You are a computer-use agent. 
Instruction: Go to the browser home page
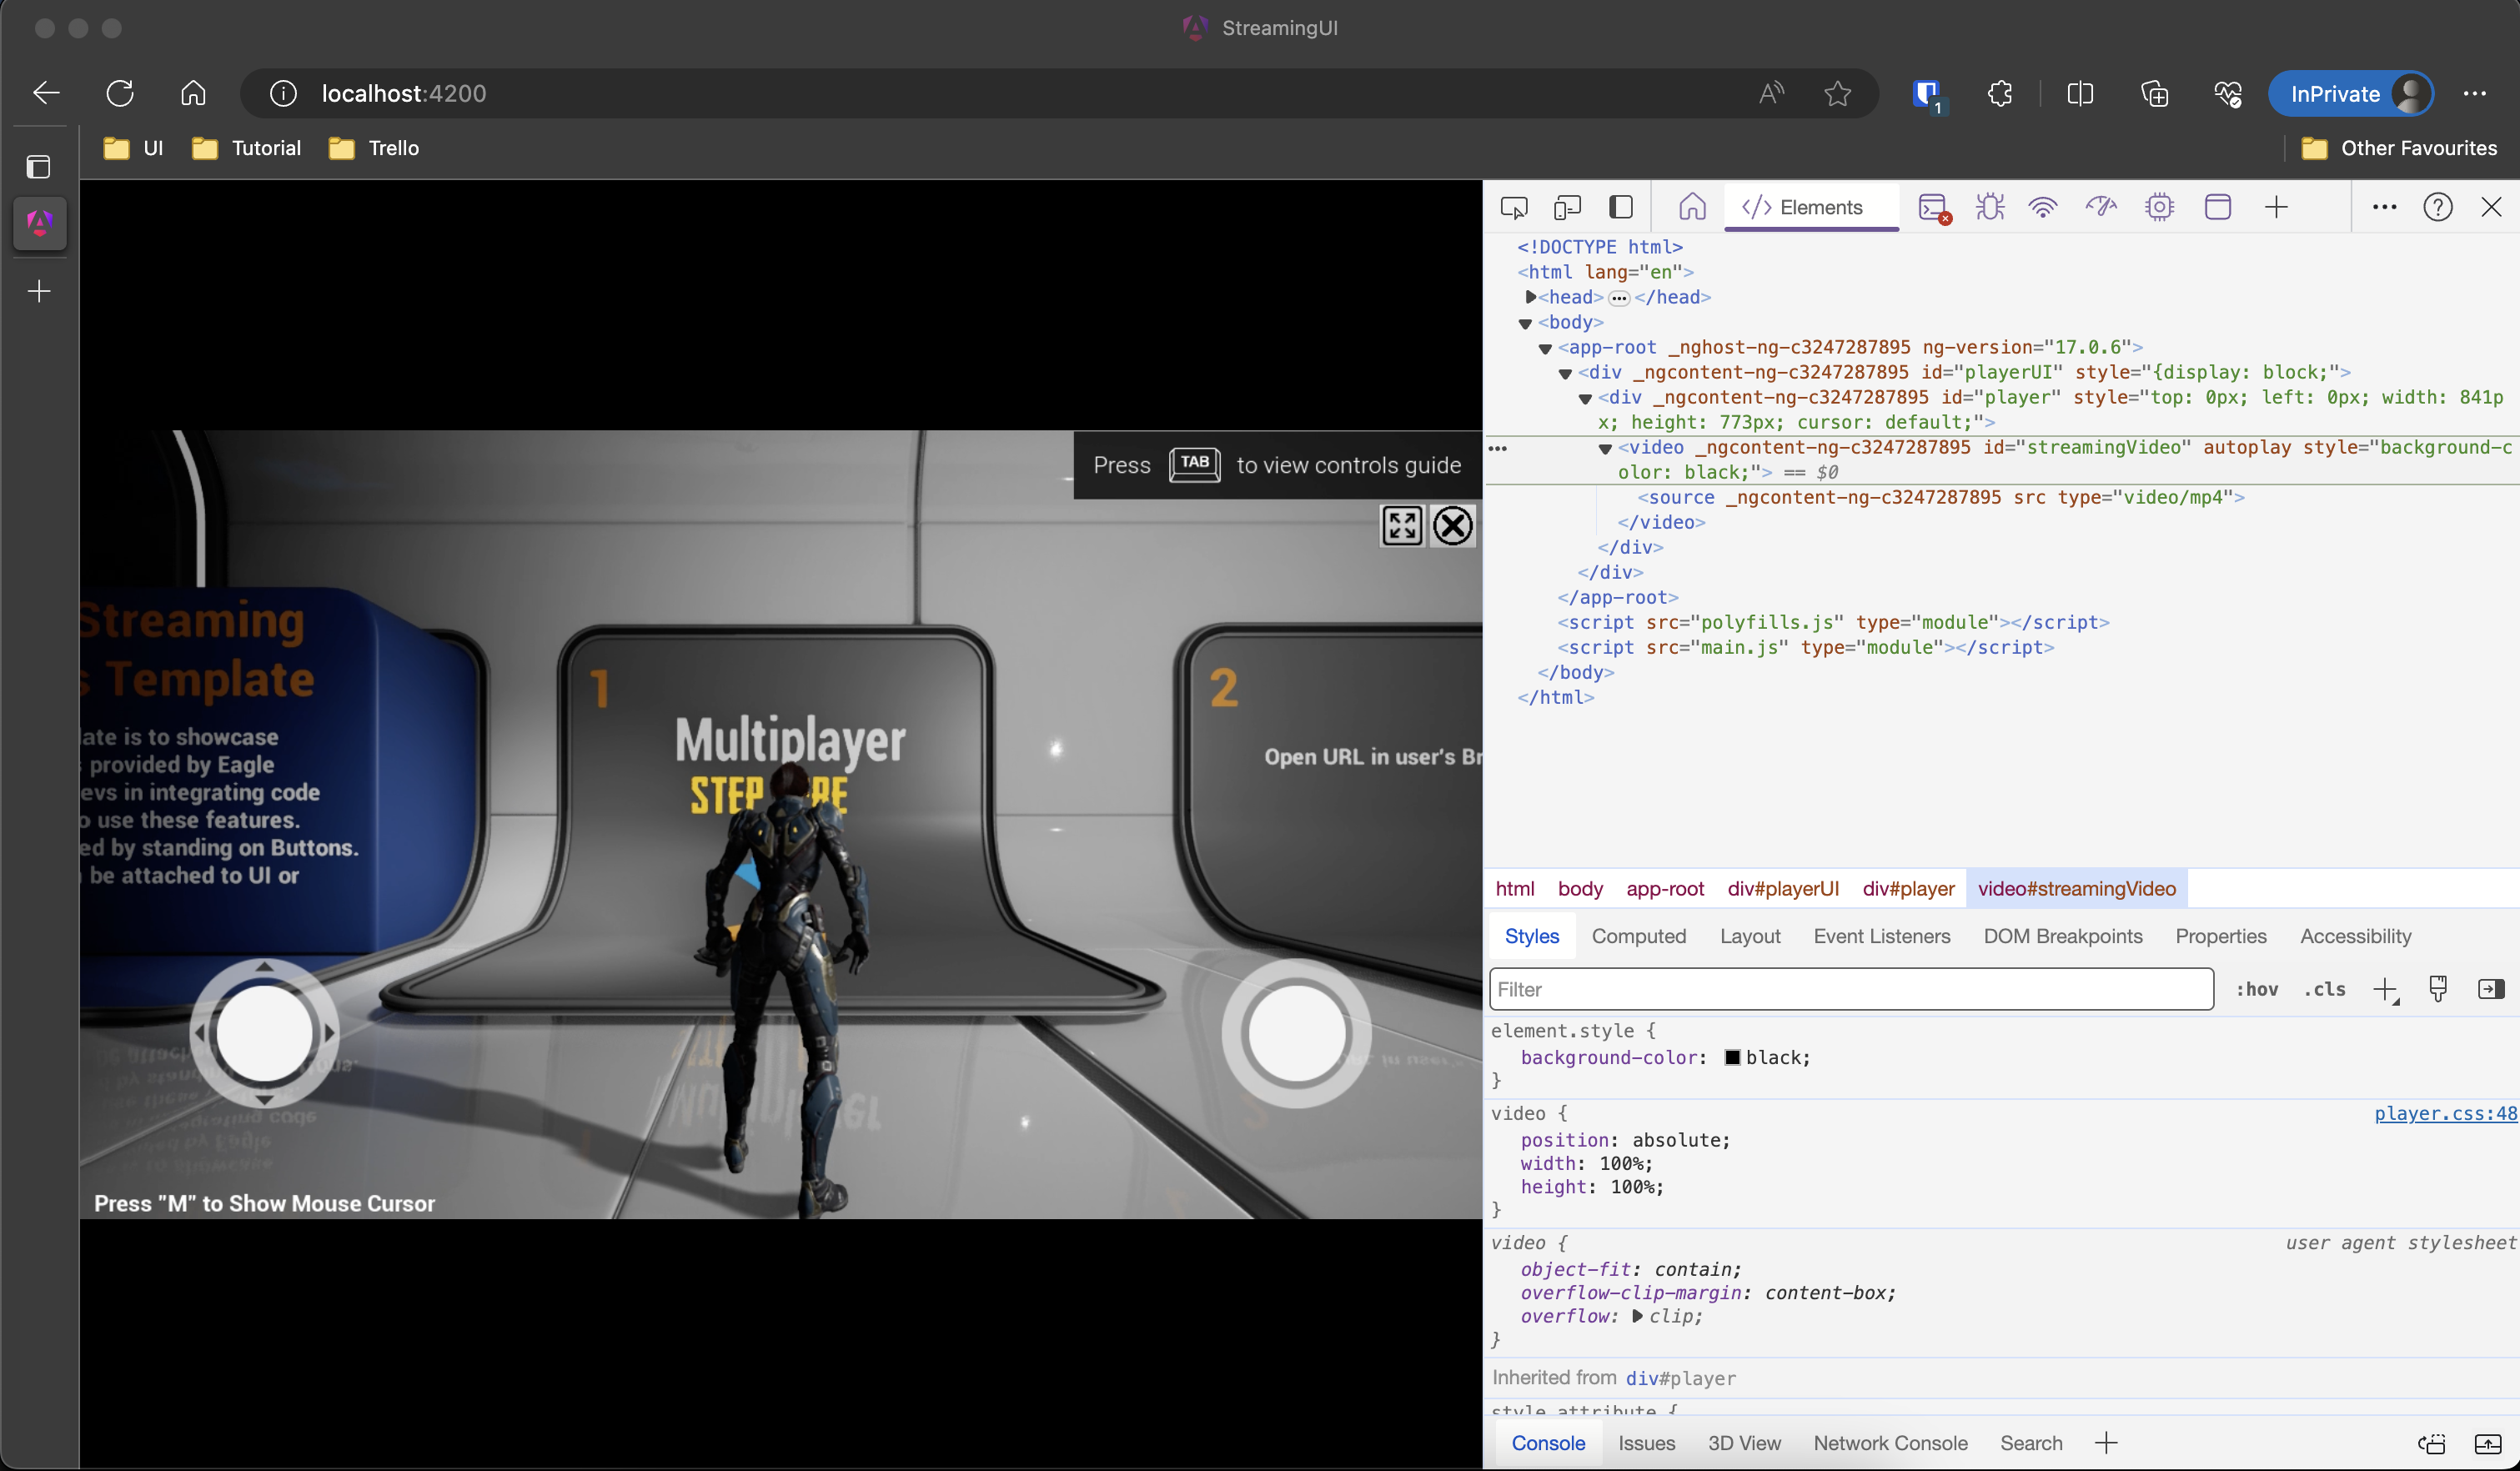coord(193,93)
